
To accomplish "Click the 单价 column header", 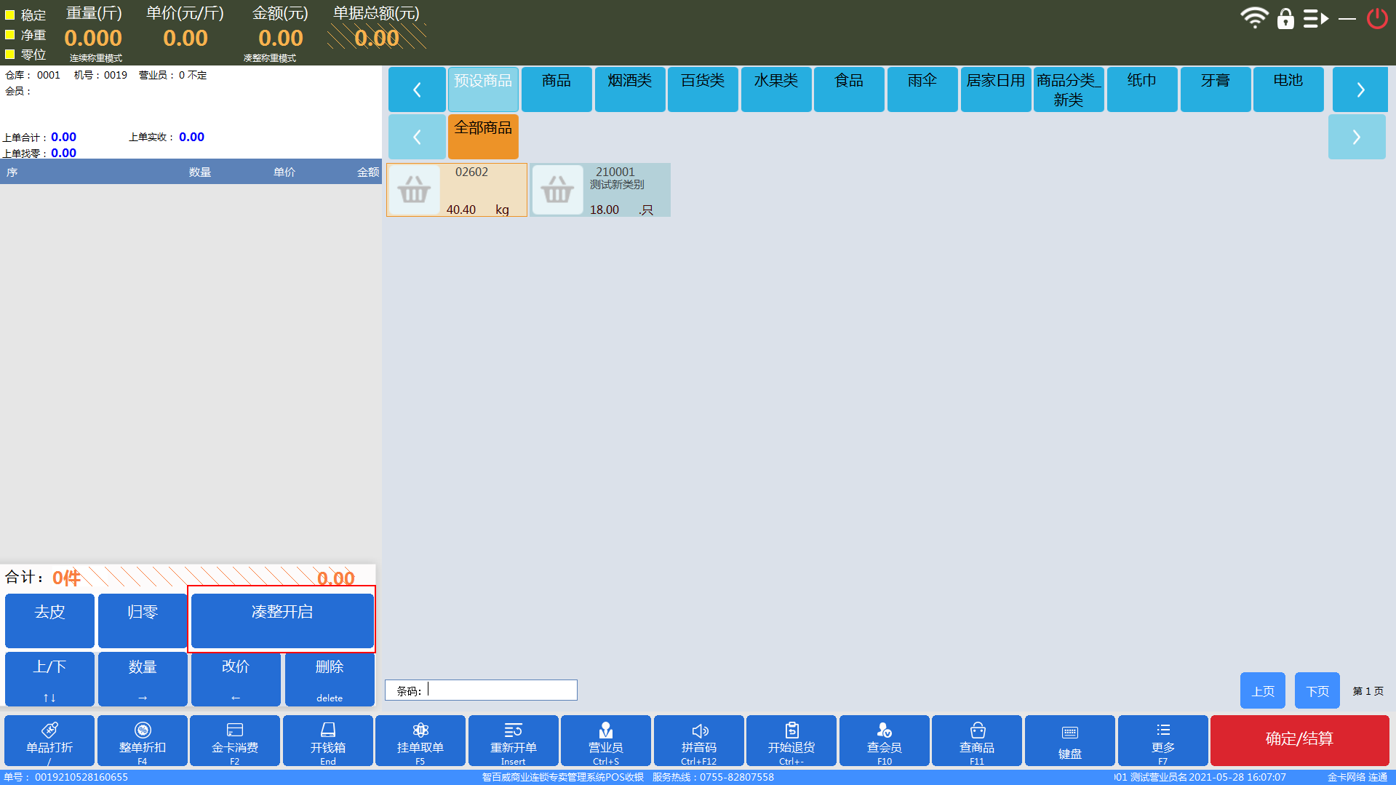I will pos(284,172).
